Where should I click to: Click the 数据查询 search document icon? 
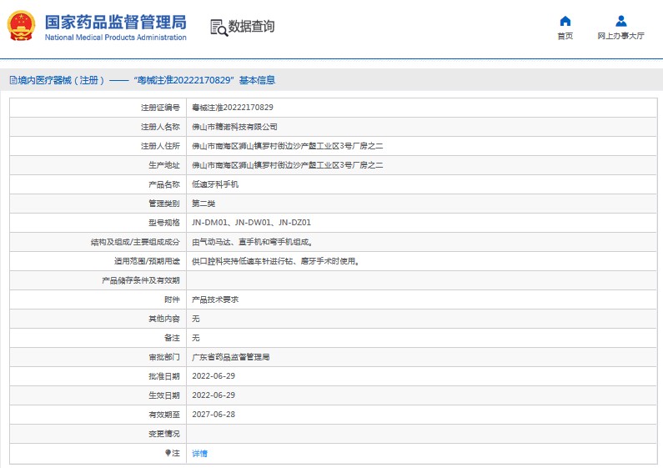click(218, 28)
